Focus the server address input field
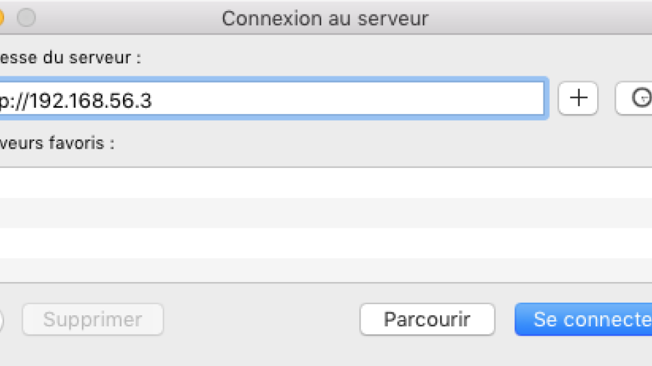This screenshot has width=652, height=366. (x=272, y=99)
